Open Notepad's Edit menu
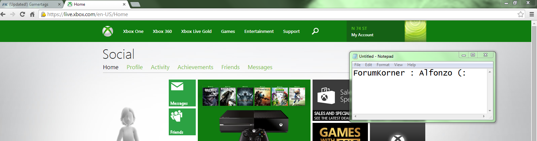Screen dimensions: 537x141 369,65
